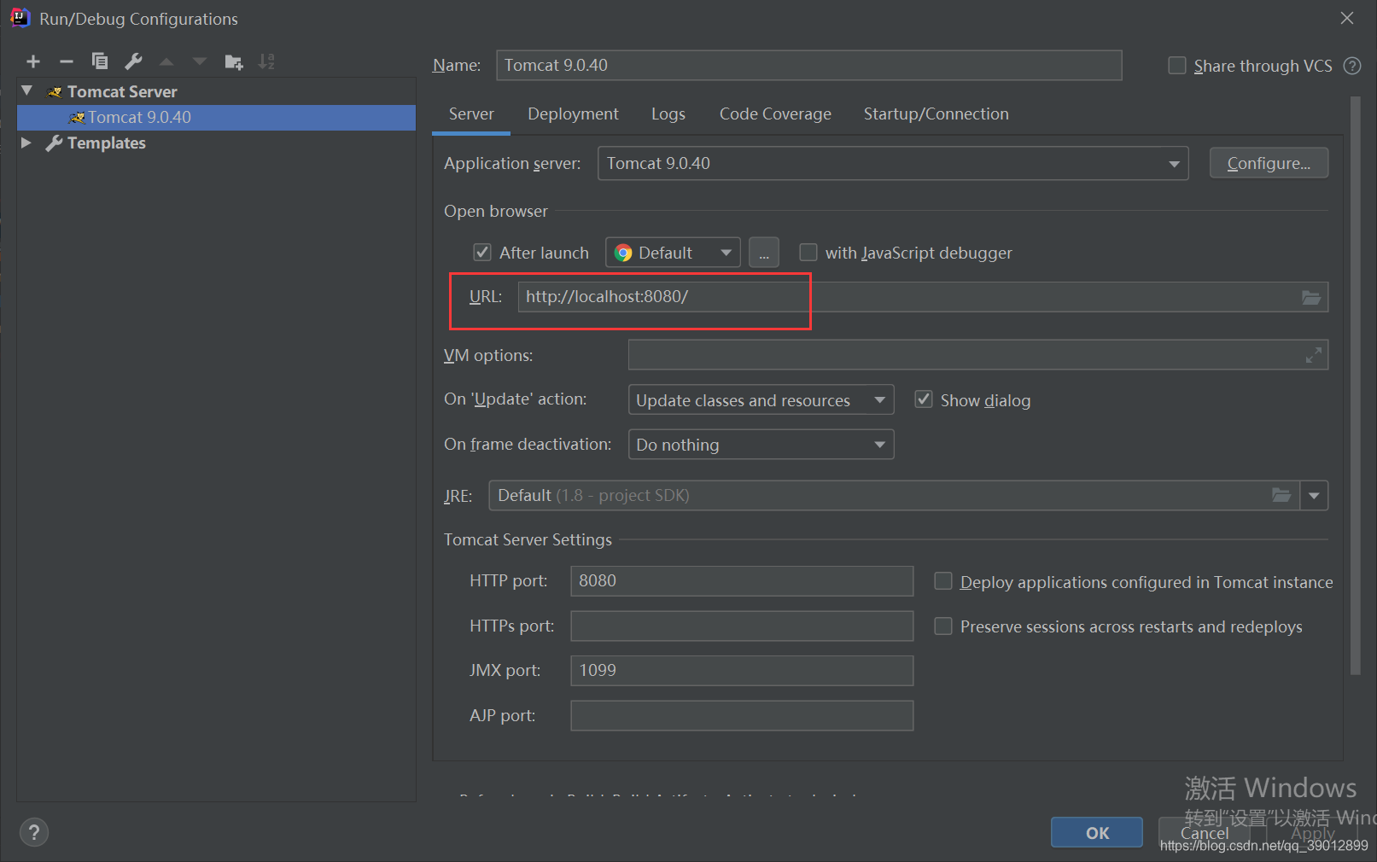The height and width of the screenshot is (862, 1377).
Task: Click the Cancel button
Action: 1205,833
